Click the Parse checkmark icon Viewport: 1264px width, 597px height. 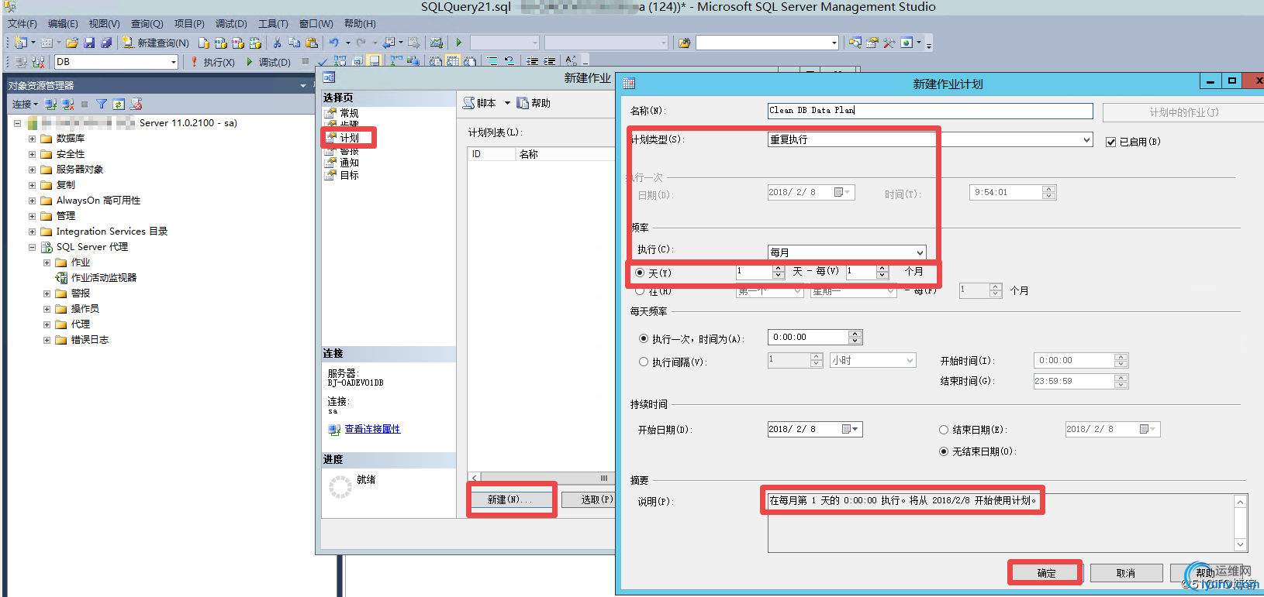pos(323,62)
